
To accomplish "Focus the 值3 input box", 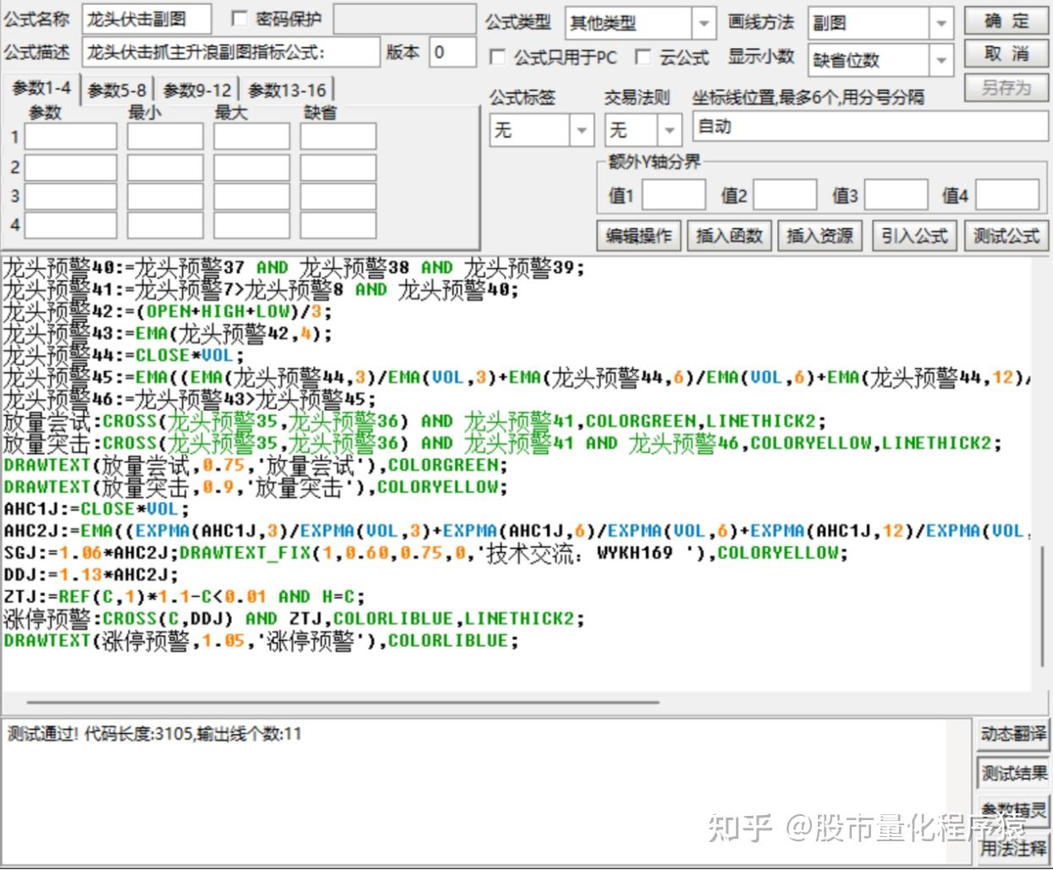I will 896,195.
